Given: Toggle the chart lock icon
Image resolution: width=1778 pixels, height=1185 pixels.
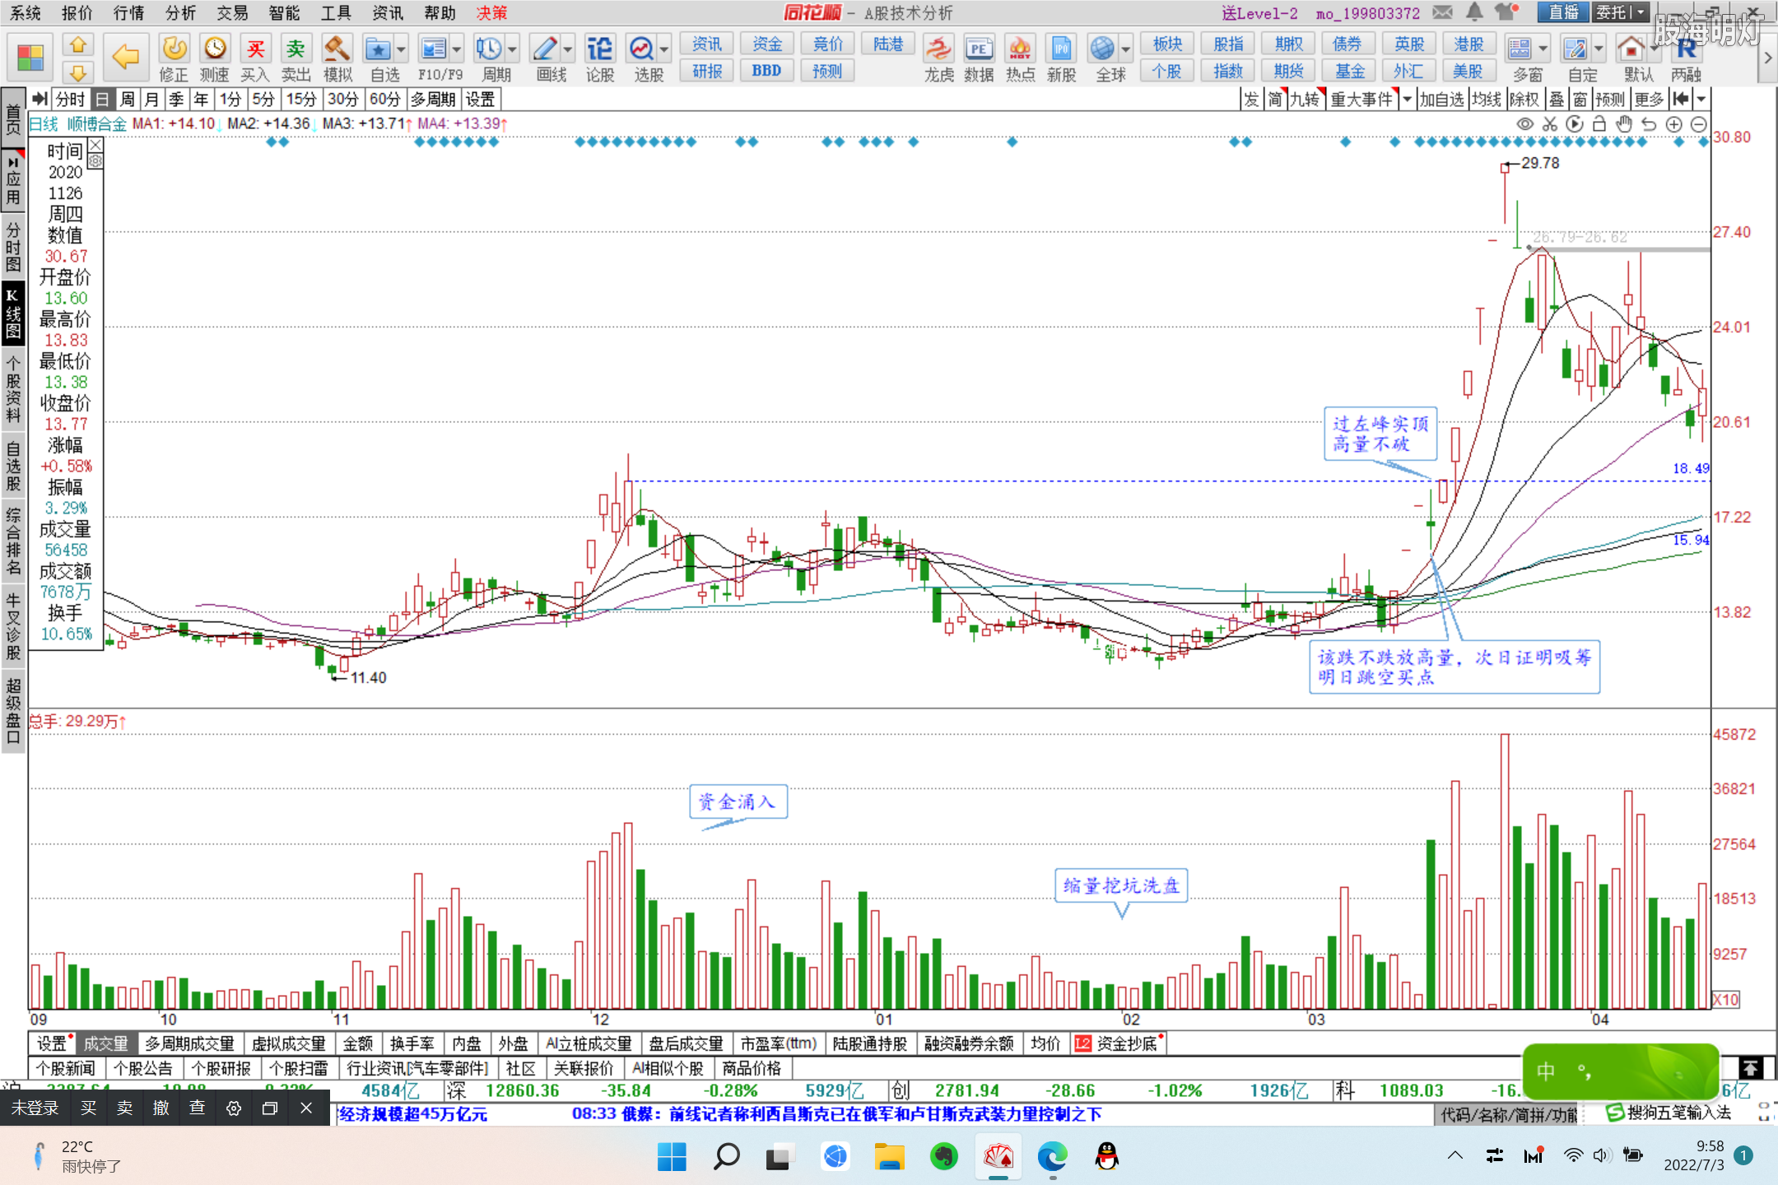Looking at the screenshot, I should pyautogui.click(x=1599, y=124).
